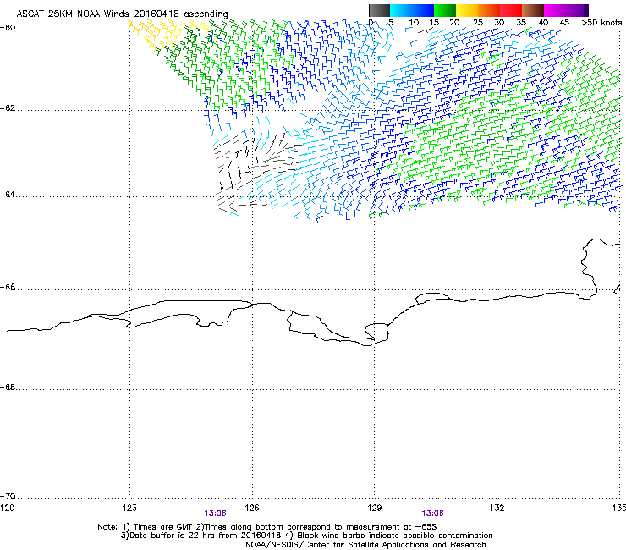Image resolution: width=626 pixels, height=550 pixels.
Task: Click the gray 0-5 knots color swatch
Action: (379, 10)
